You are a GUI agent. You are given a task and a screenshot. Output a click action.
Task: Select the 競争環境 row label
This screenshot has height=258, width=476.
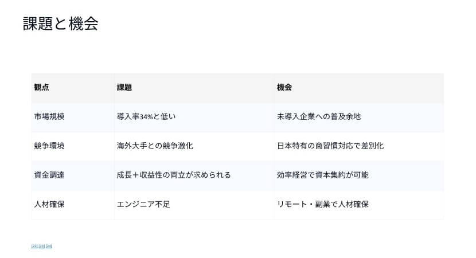tap(49, 146)
